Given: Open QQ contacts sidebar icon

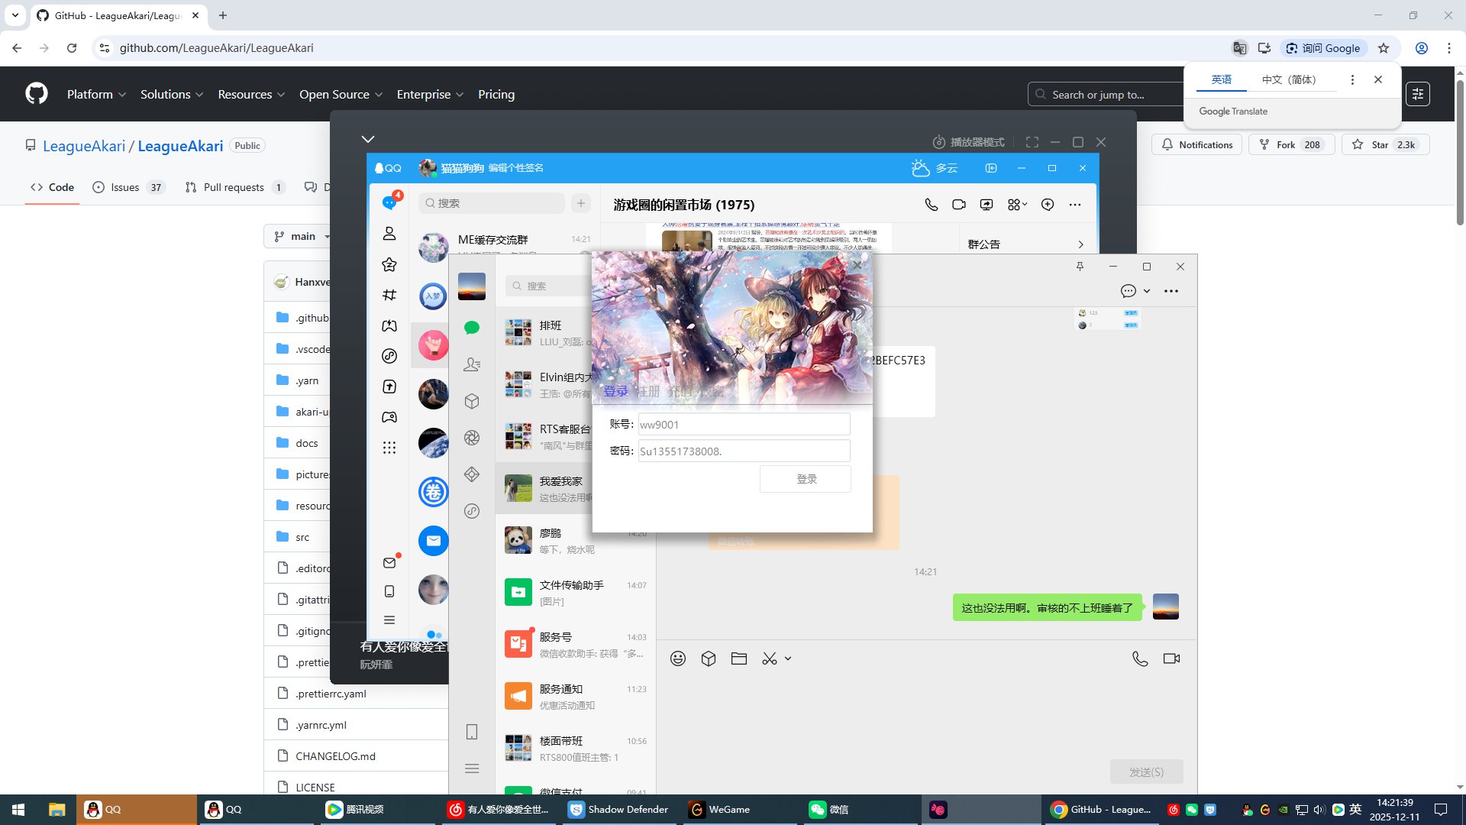Looking at the screenshot, I should pyautogui.click(x=389, y=234).
